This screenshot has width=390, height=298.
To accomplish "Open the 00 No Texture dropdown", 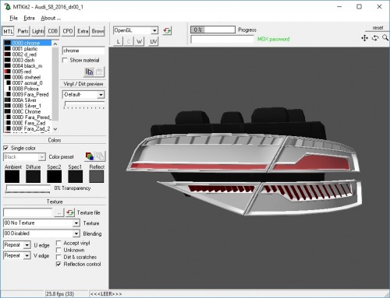I will tap(41, 223).
